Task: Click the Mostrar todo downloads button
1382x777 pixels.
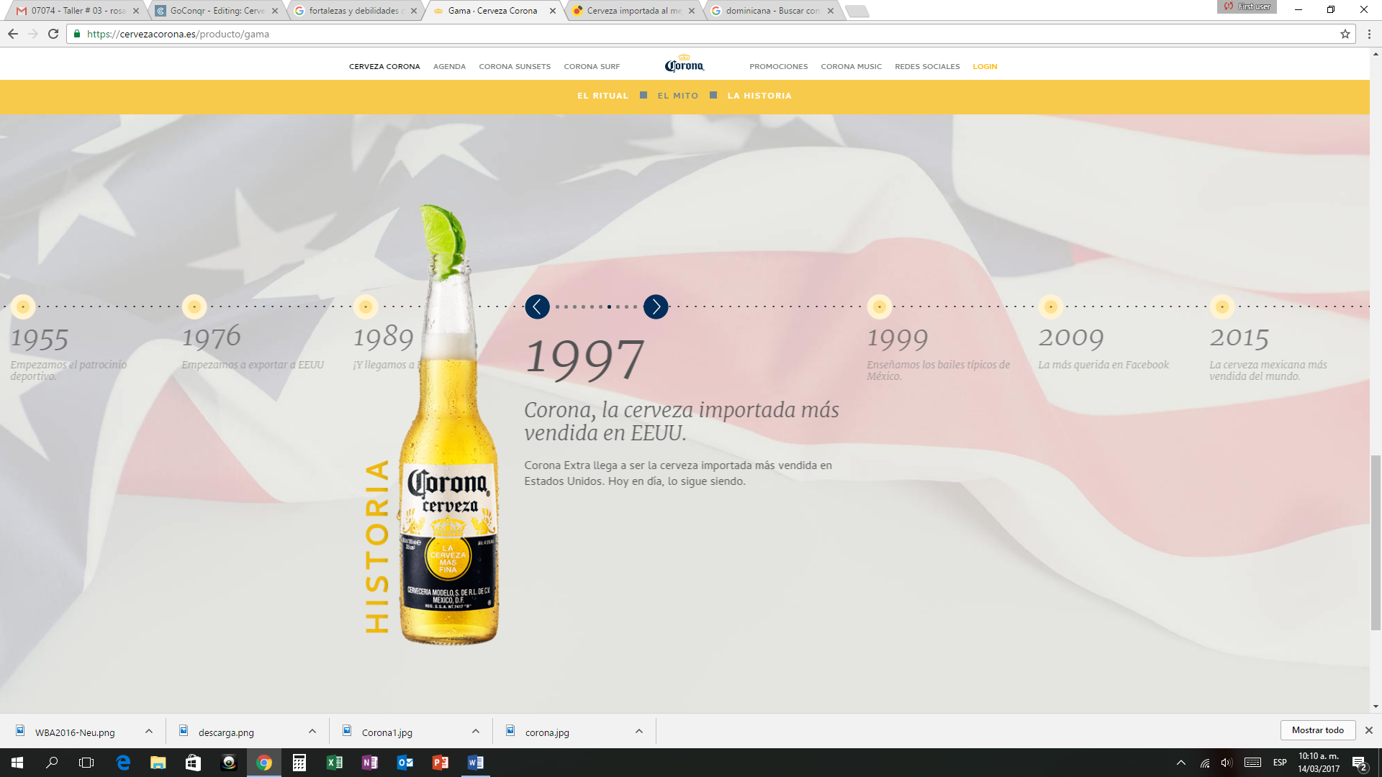Action: point(1317,730)
